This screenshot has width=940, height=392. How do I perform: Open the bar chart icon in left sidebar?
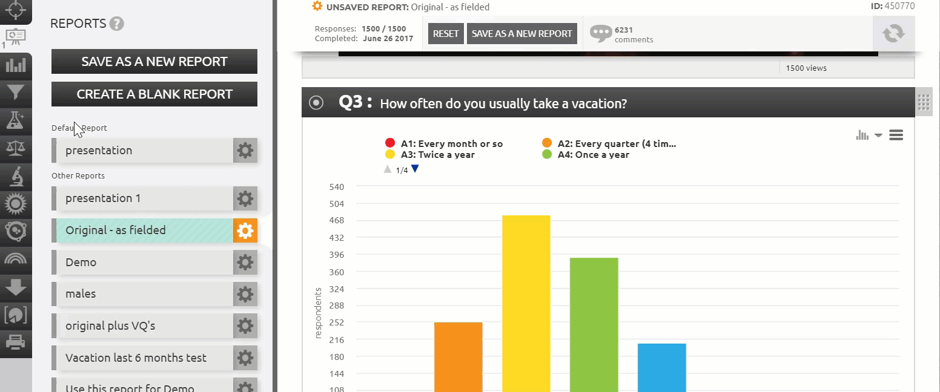pos(15,65)
